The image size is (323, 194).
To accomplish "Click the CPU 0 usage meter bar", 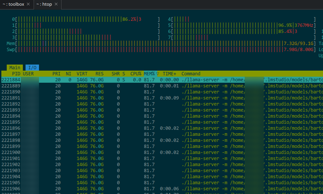I will click(x=86, y=20).
